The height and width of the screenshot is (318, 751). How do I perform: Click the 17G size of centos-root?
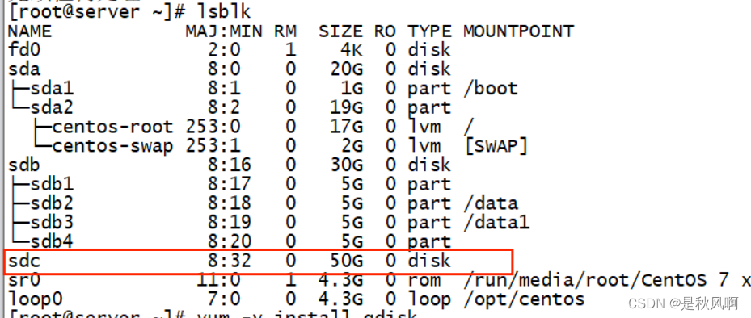click(x=346, y=126)
